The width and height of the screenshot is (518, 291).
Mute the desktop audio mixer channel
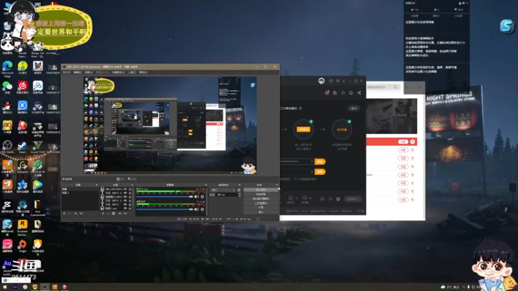196,209
